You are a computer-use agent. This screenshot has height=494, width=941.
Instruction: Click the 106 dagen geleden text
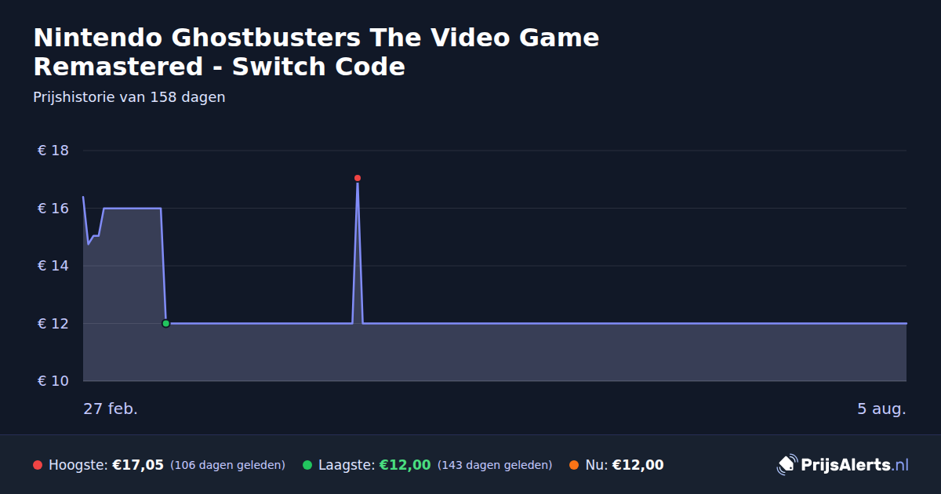pyautogui.click(x=227, y=465)
